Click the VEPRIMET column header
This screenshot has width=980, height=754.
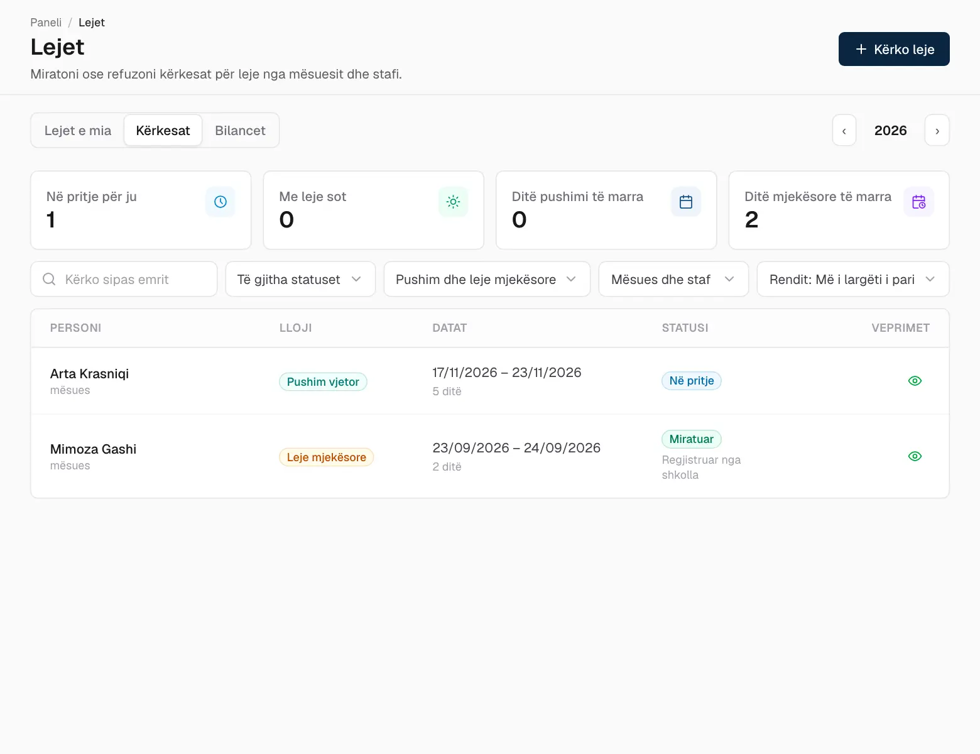tap(900, 328)
